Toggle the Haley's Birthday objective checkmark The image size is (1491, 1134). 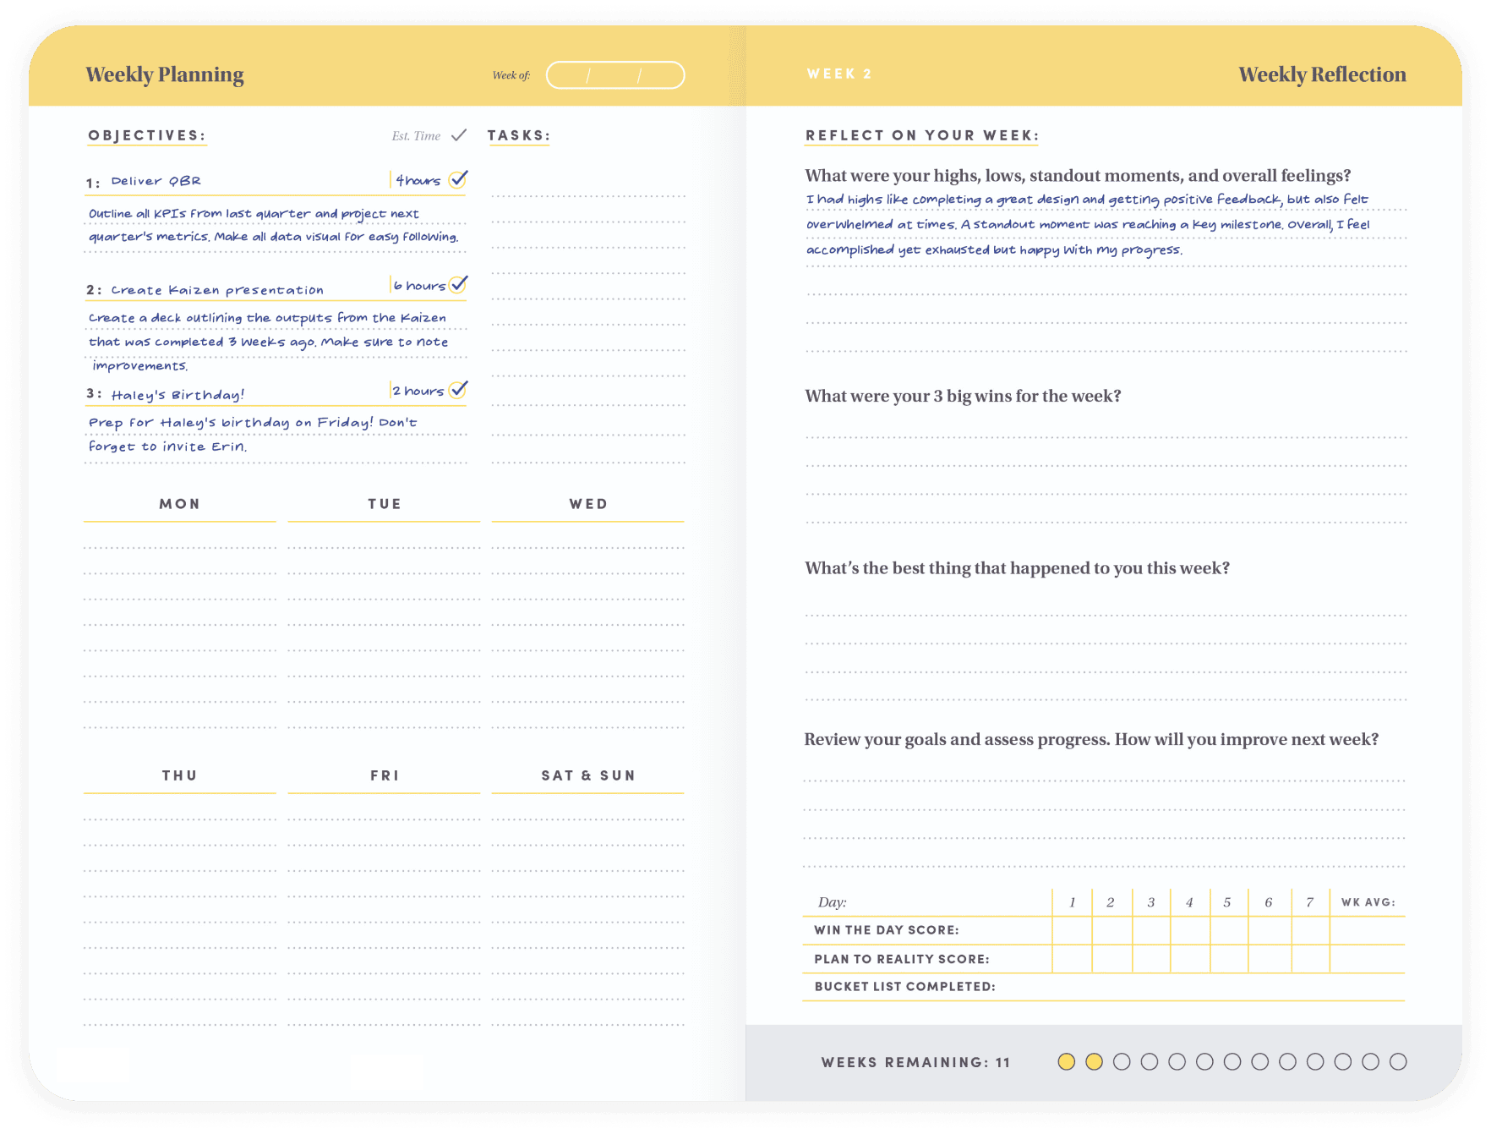(x=458, y=389)
